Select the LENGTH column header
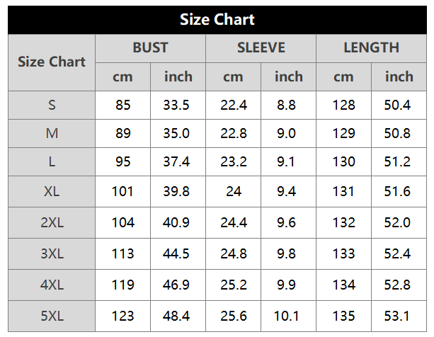The image size is (434, 337). 371,47
